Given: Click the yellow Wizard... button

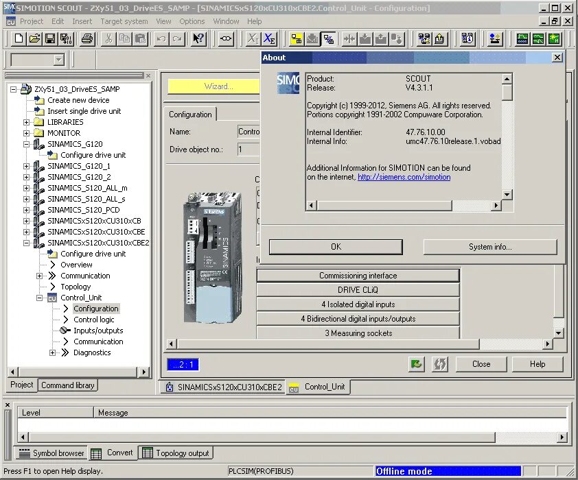Looking at the screenshot, I should (213, 86).
